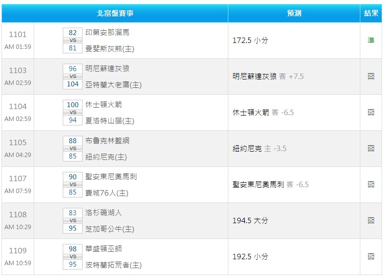Image resolution: width=389 pixels, height=278 pixels.
Task: Click prediction 194.5 大分
Action: point(250,221)
